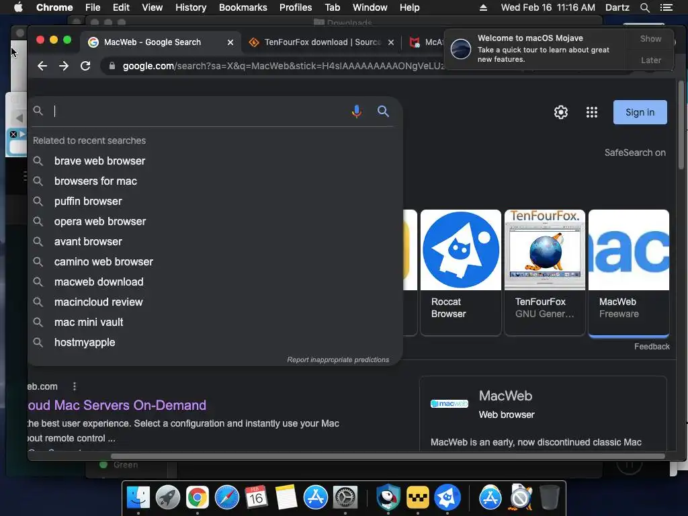Open the Cloud Mac Servers On-Demand result
The width and height of the screenshot is (688, 516).
pos(117,405)
